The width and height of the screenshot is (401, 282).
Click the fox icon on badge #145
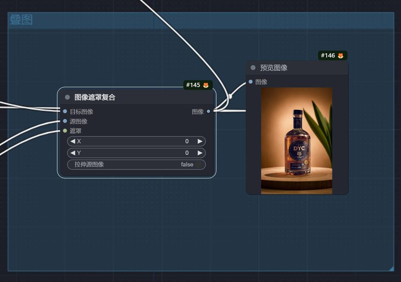click(x=206, y=85)
